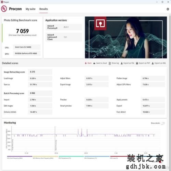Image resolution: width=171 pixels, height=171 pixels.
Task: Click the Export image time value
Action: 96,84
